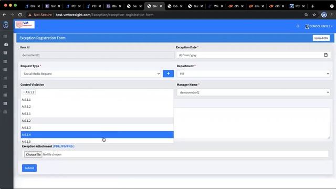Click the Choose file button
The width and height of the screenshot is (336, 189).
point(33,154)
